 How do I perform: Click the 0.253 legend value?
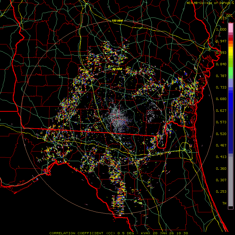click(x=221, y=192)
